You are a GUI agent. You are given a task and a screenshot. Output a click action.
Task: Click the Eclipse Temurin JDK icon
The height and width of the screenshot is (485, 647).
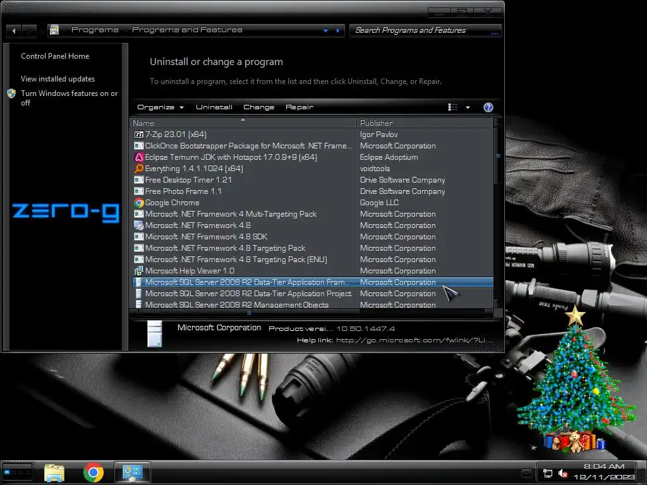[138, 157]
